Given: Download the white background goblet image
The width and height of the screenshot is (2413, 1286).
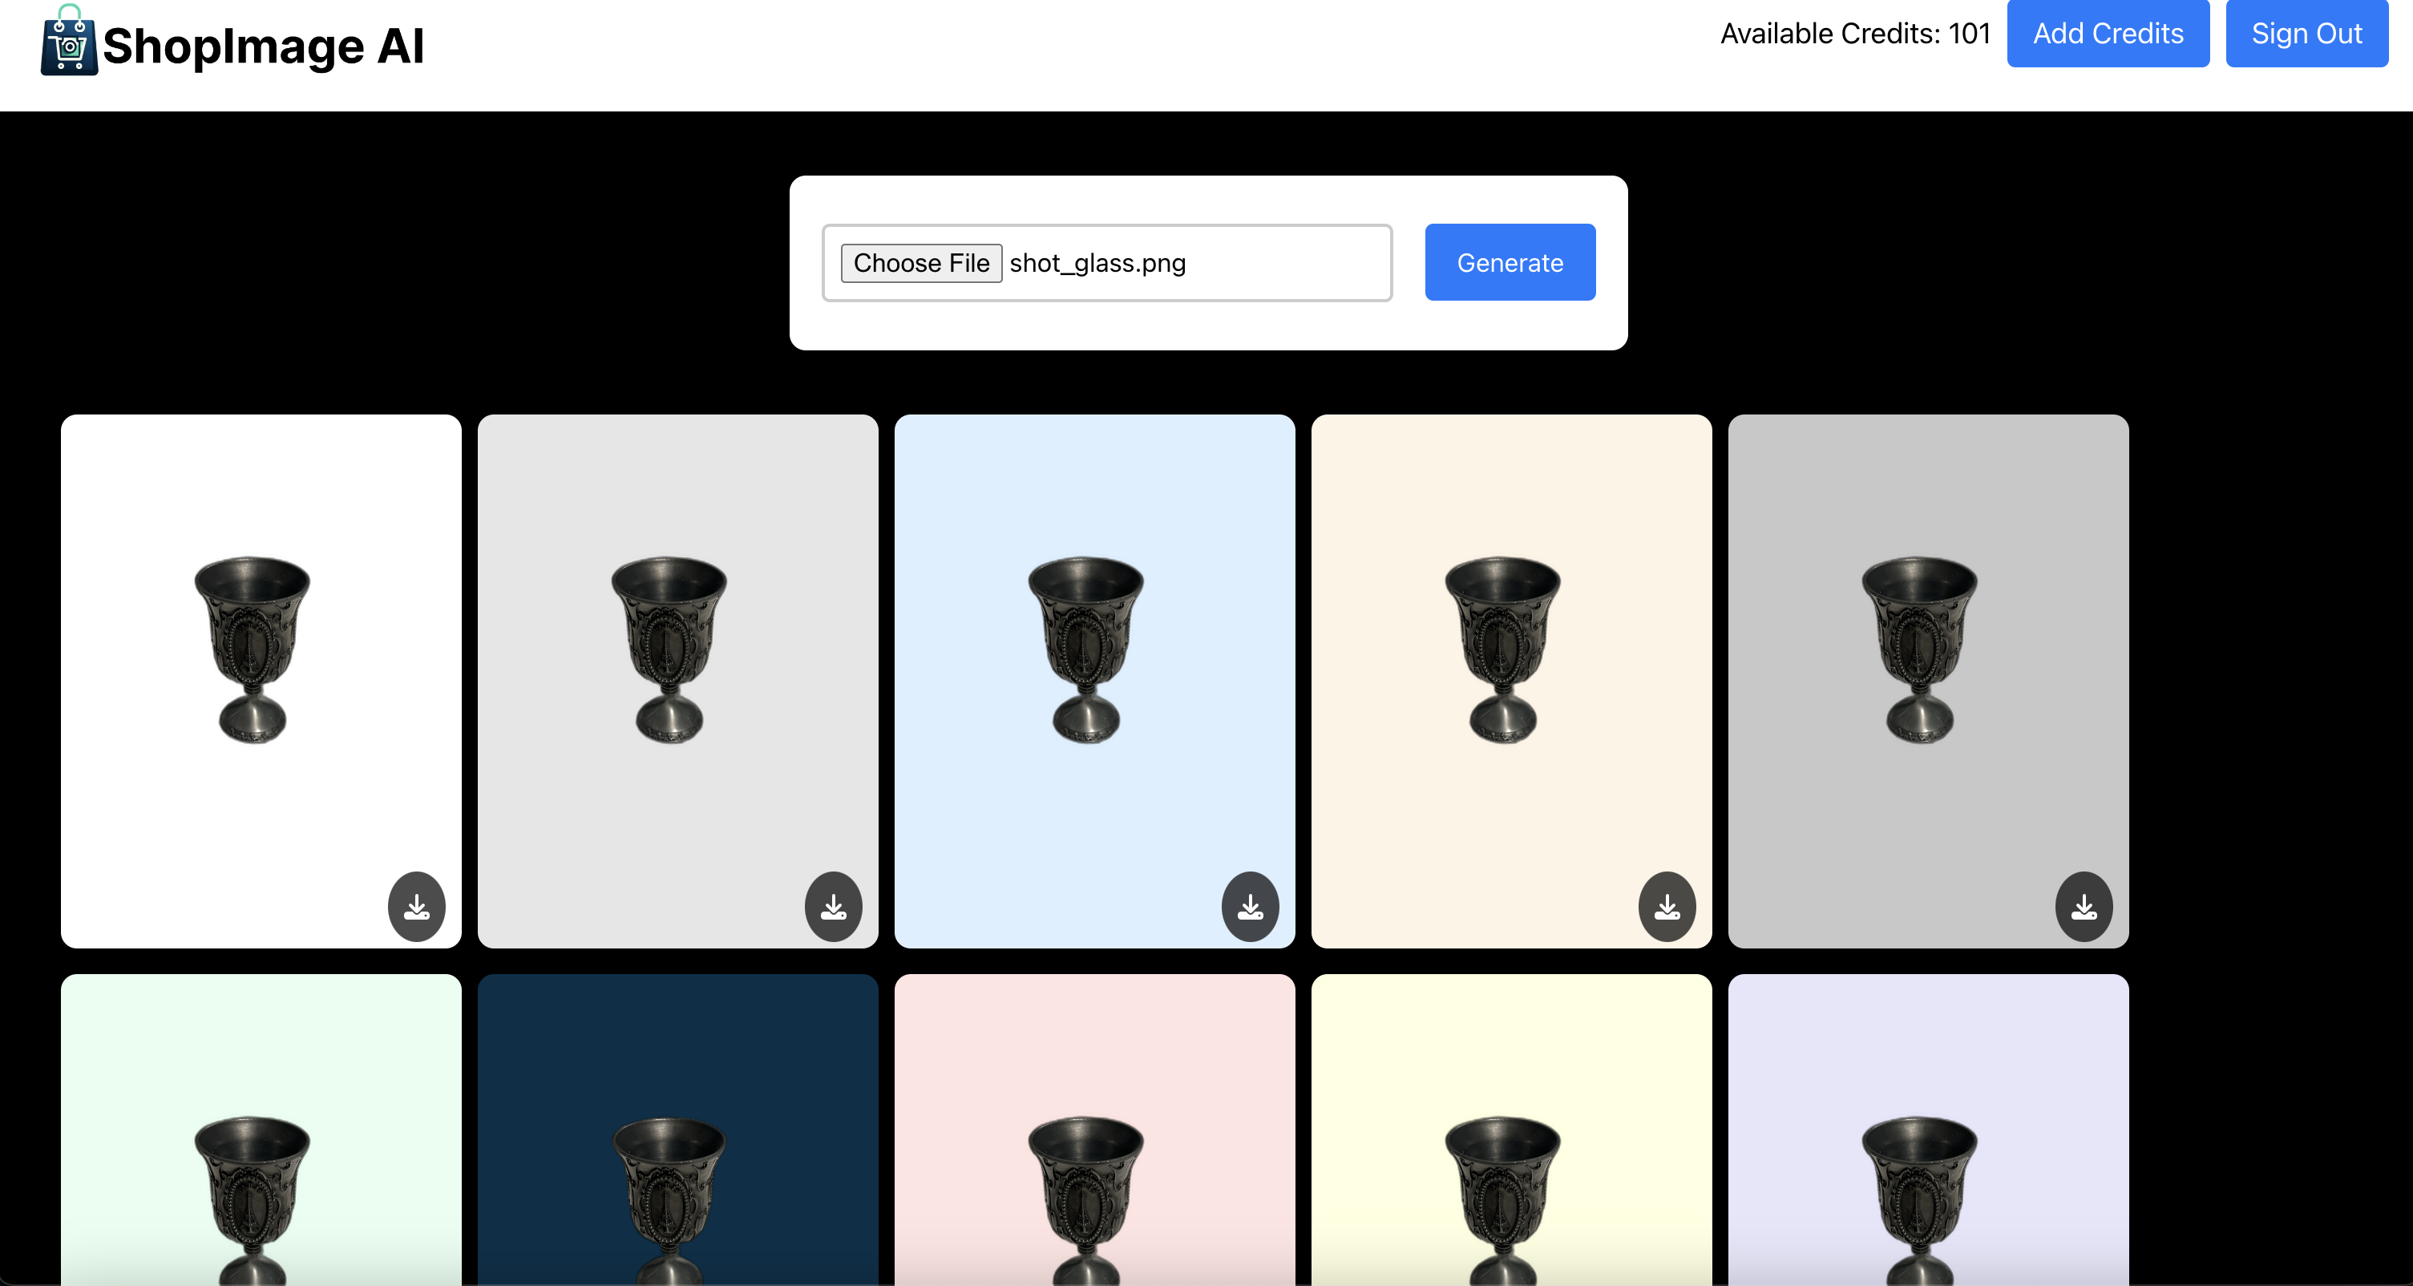Looking at the screenshot, I should [417, 906].
